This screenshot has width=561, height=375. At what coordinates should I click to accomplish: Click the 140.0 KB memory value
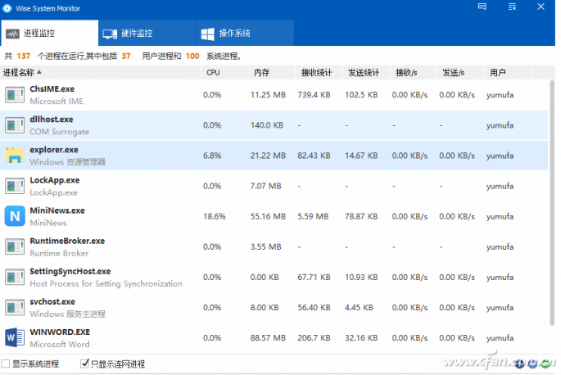(266, 125)
